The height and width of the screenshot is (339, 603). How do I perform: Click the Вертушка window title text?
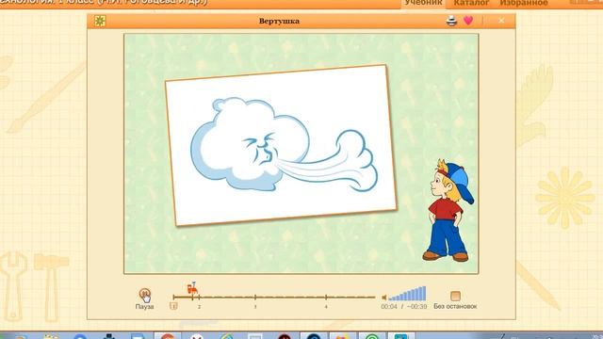[279, 21]
